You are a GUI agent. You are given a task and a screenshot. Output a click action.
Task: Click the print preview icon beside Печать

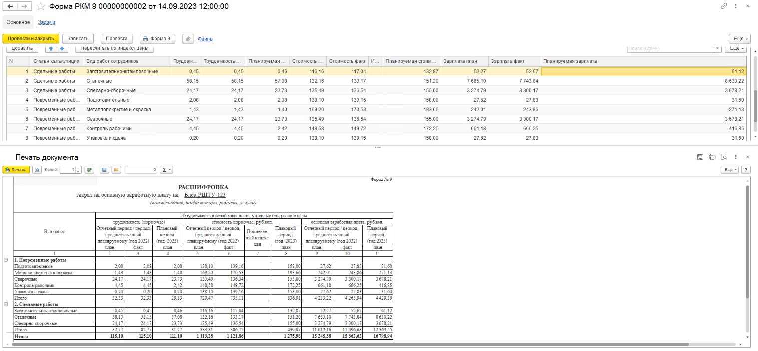[x=37, y=170]
